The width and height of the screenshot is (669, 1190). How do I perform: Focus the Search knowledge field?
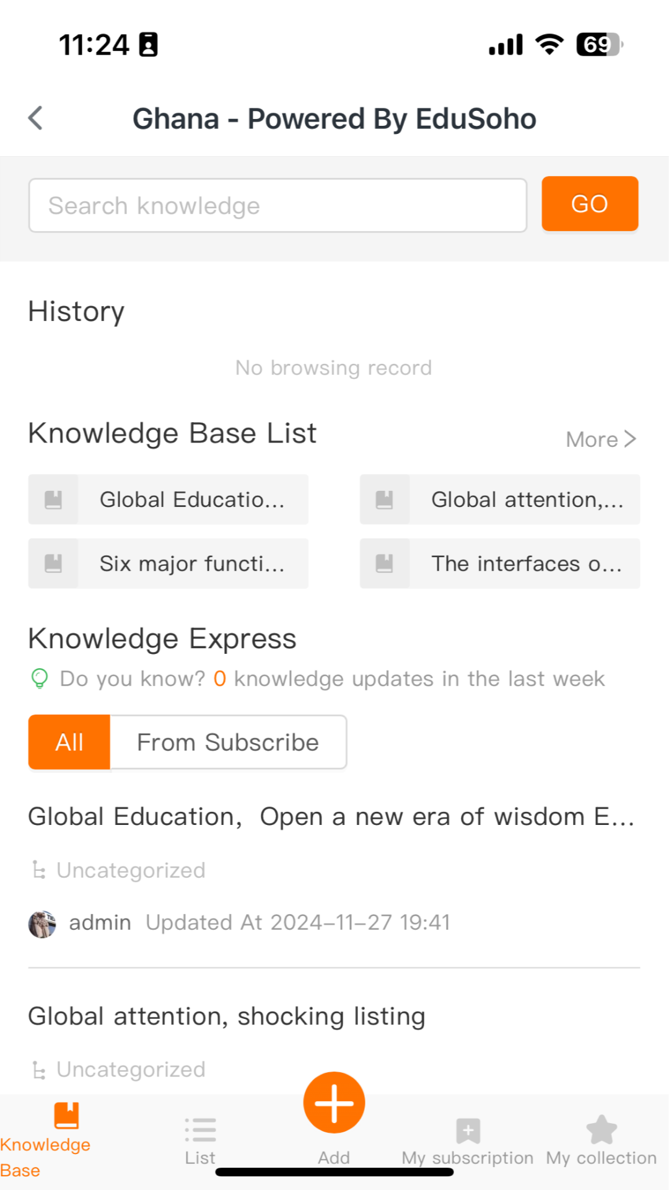[x=278, y=205]
